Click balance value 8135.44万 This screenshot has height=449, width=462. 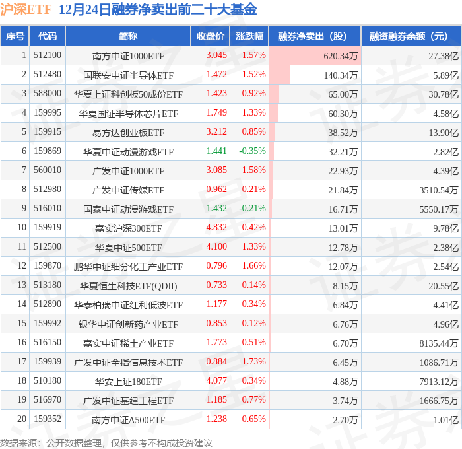coord(439,343)
